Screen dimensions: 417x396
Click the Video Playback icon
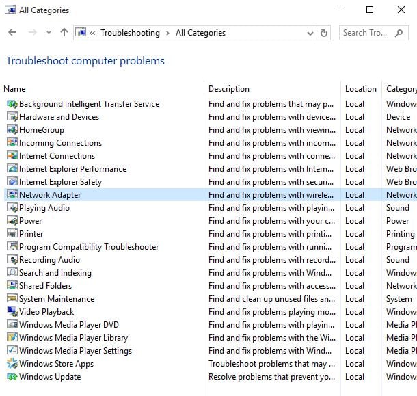[12, 312]
